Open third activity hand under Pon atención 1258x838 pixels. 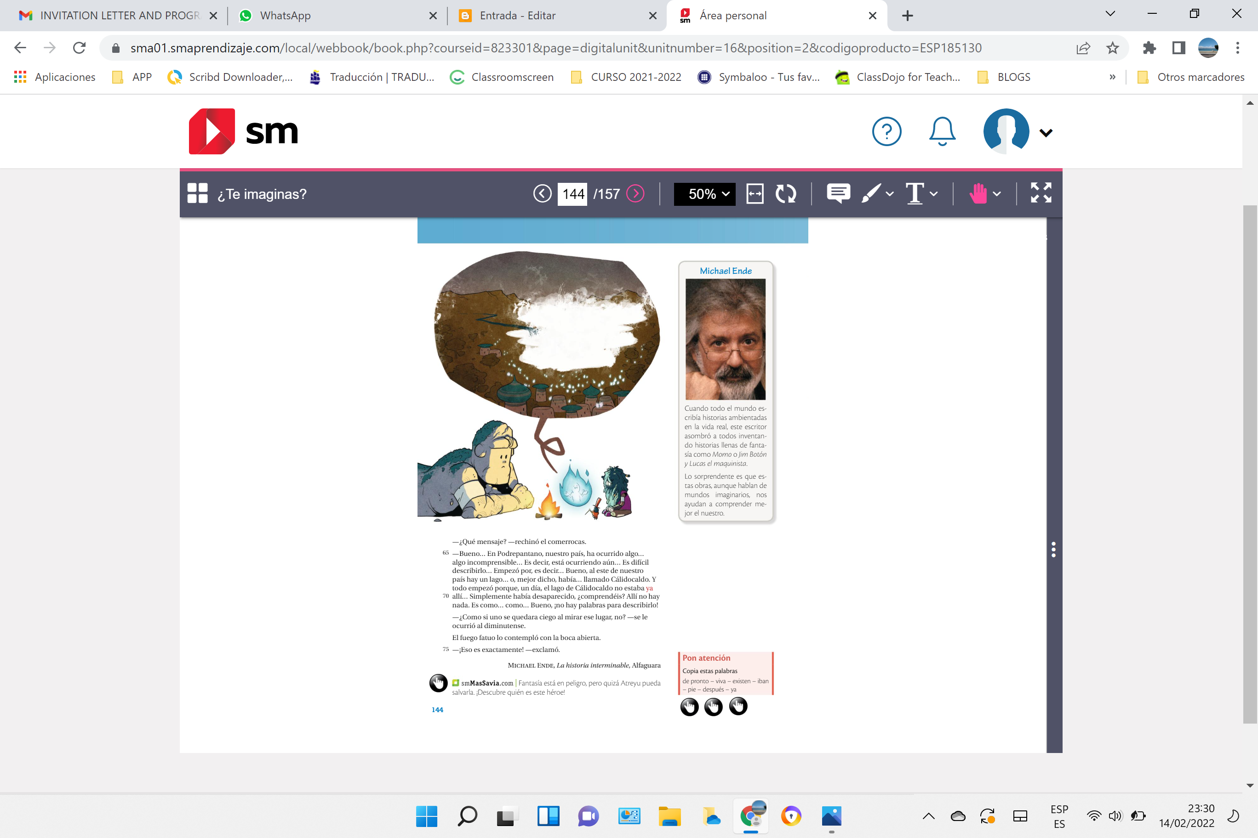(738, 707)
